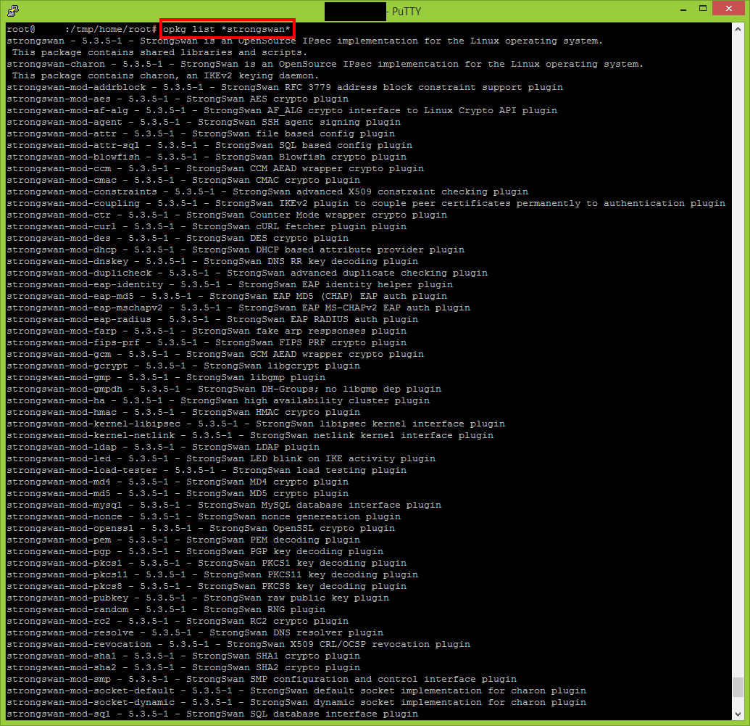Click the strongswan-mod-farp line
750x726 pixels.
(207, 331)
